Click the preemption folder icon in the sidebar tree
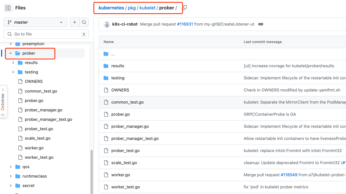Image resolution: width=346 pixels, height=194 pixels. [18, 44]
